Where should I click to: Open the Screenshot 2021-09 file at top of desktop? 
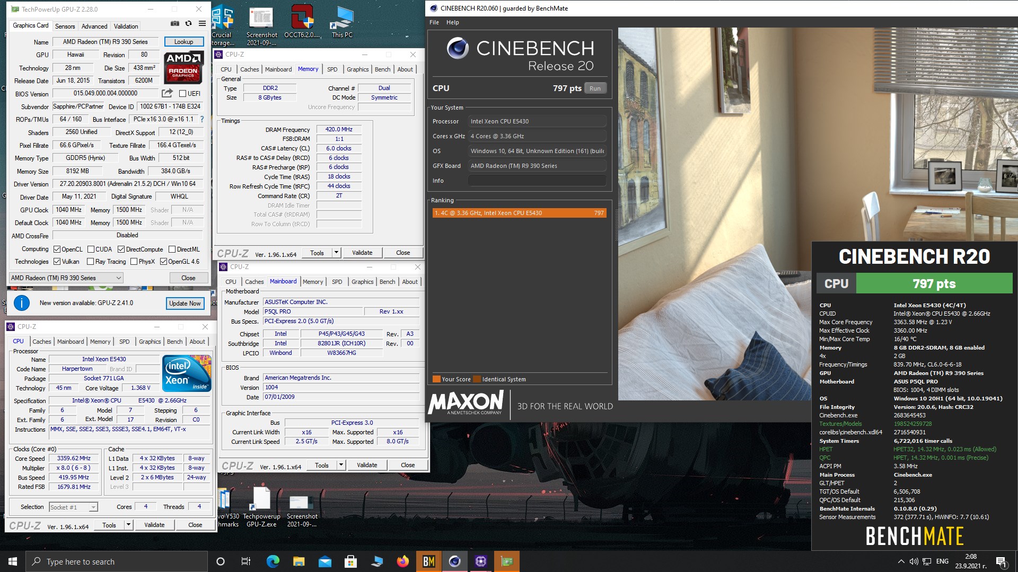click(x=261, y=25)
